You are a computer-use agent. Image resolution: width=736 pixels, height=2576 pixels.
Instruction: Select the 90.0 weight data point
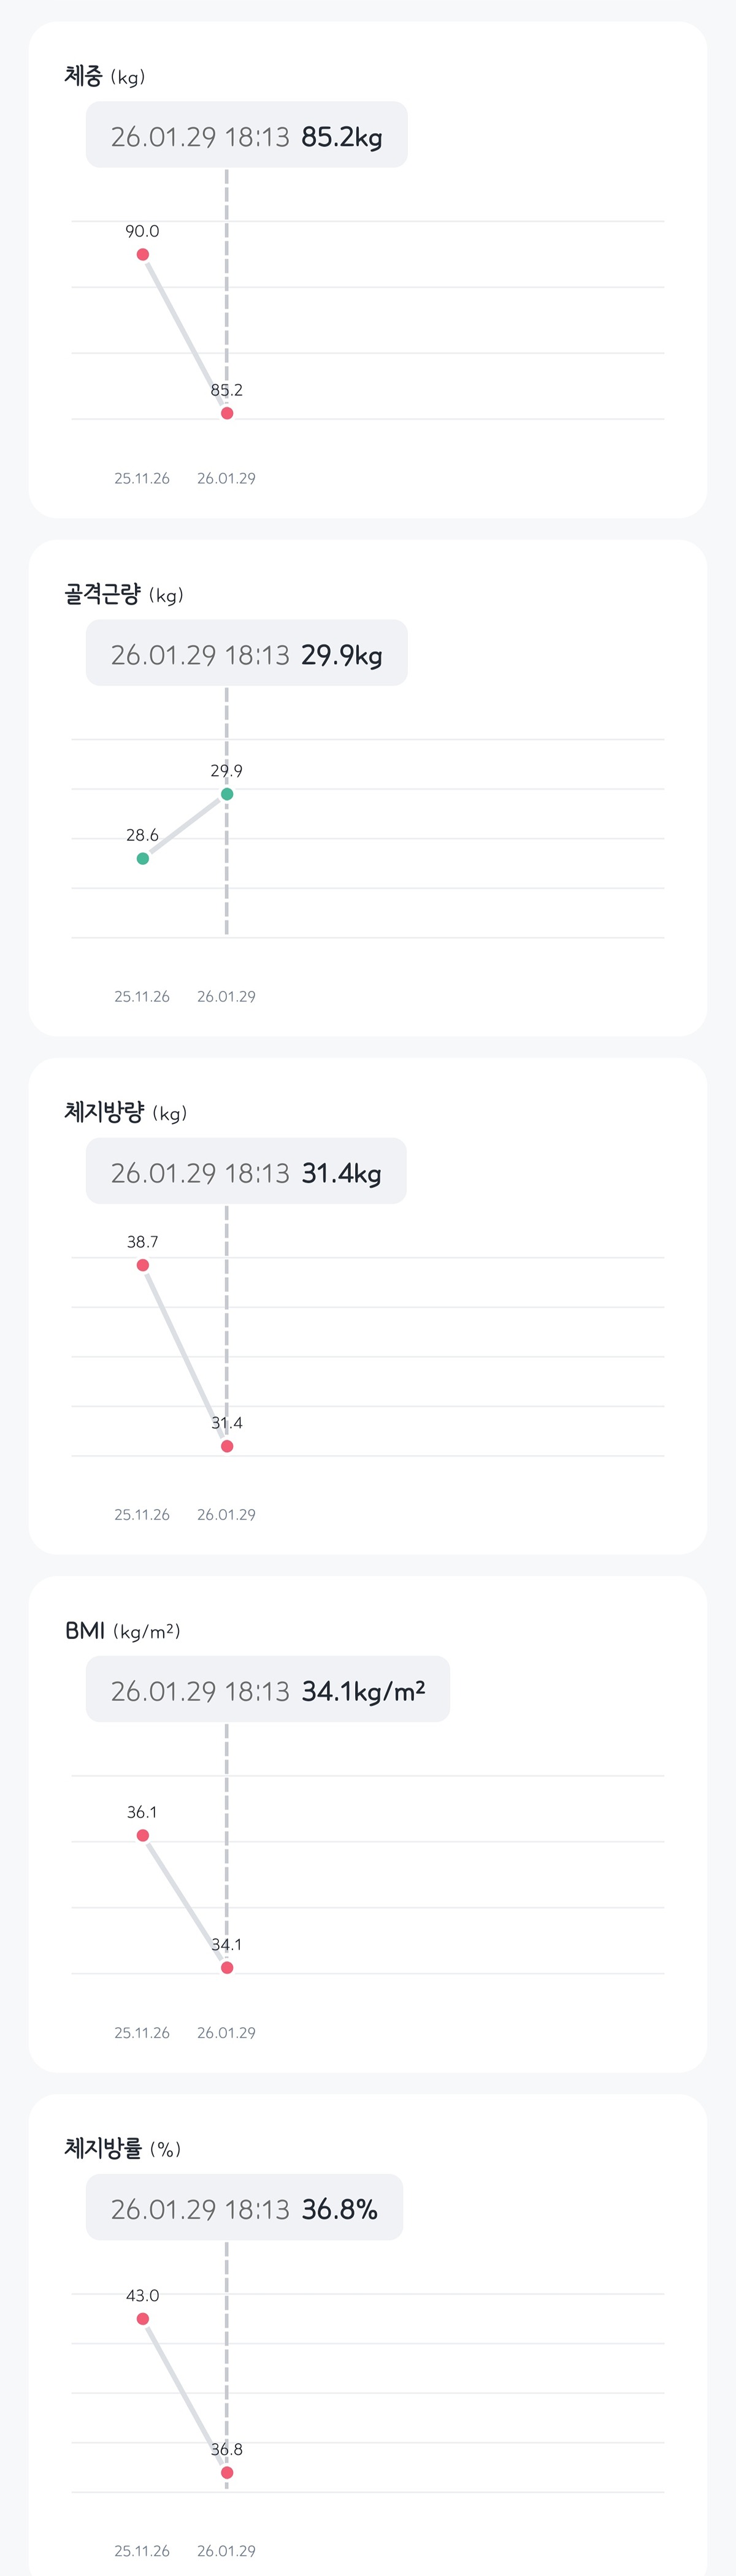[x=143, y=255]
